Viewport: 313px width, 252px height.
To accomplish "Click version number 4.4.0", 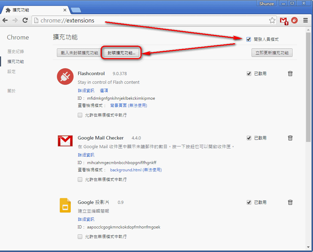I will (136, 138).
